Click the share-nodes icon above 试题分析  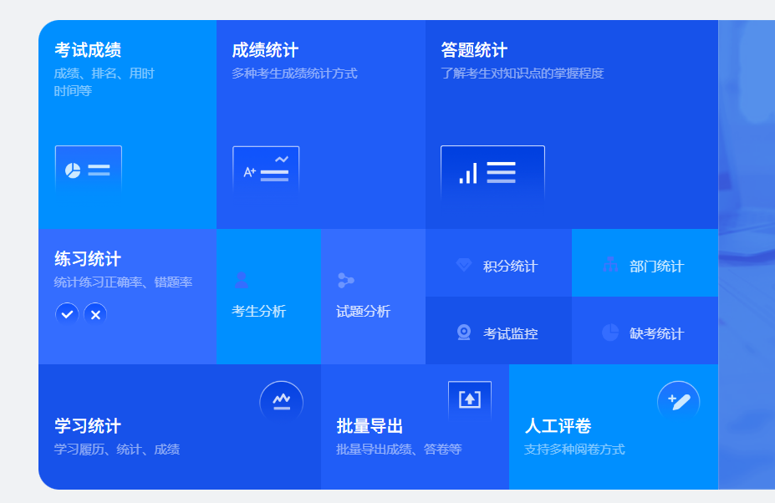click(345, 280)
